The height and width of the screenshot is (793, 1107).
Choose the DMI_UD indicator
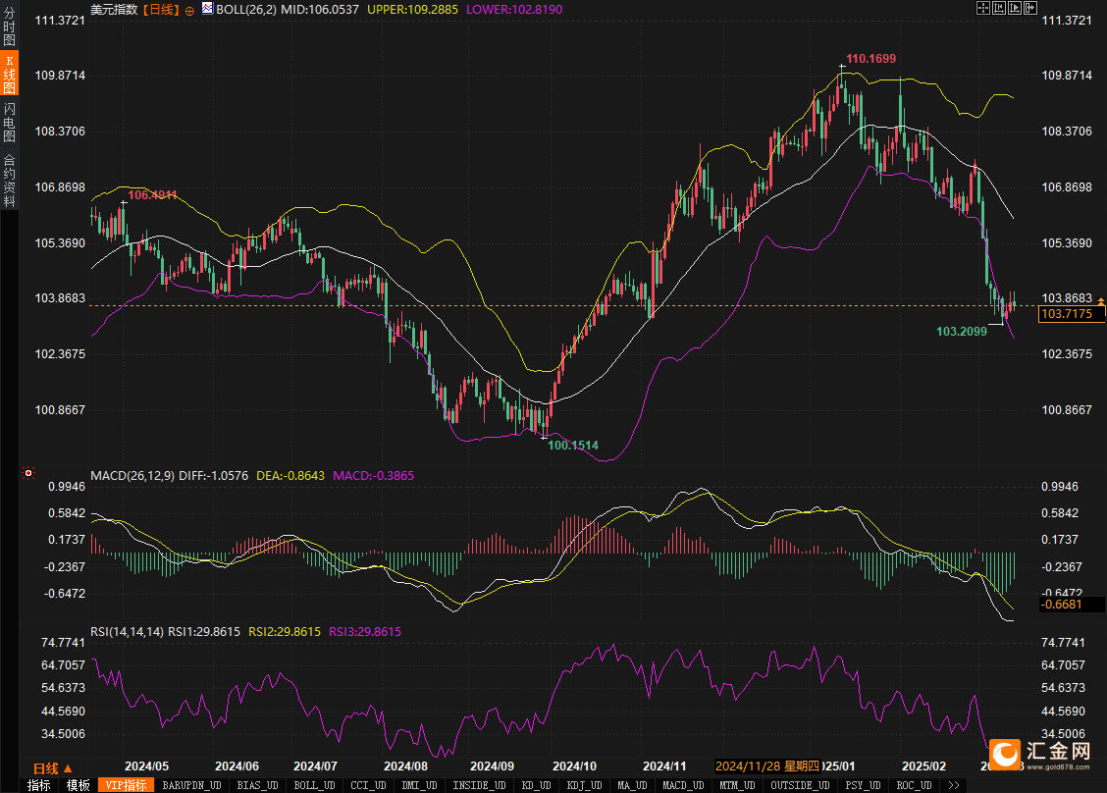(x=419, y=785)
